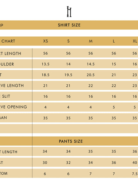Click the SIZE CHART header label

7,41
